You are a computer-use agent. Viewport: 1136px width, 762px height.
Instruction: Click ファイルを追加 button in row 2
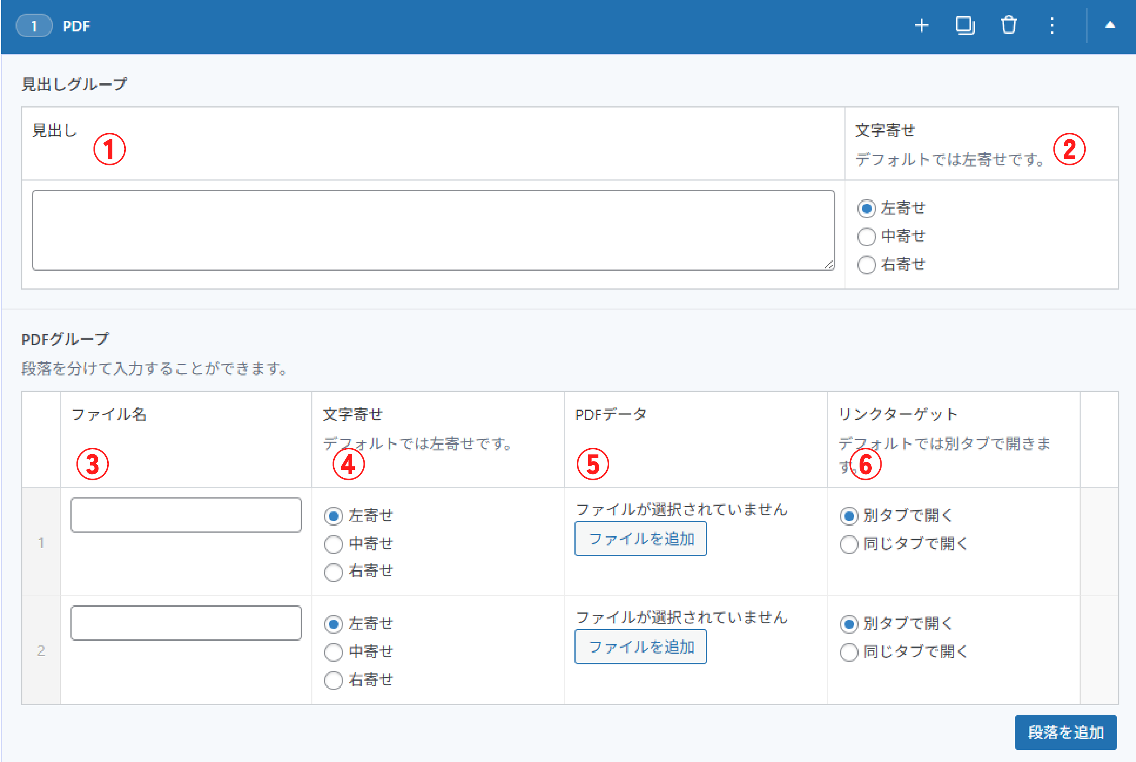tap(640, 647)
